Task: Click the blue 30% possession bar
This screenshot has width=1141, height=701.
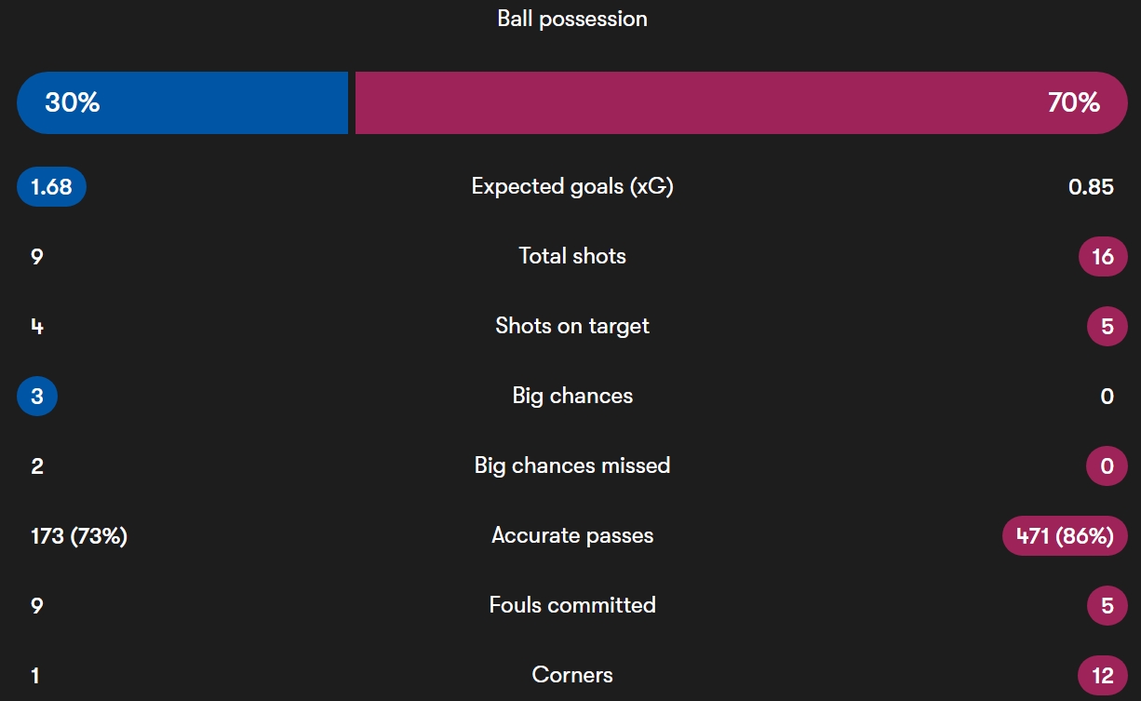Action: [x=182, y=102]
